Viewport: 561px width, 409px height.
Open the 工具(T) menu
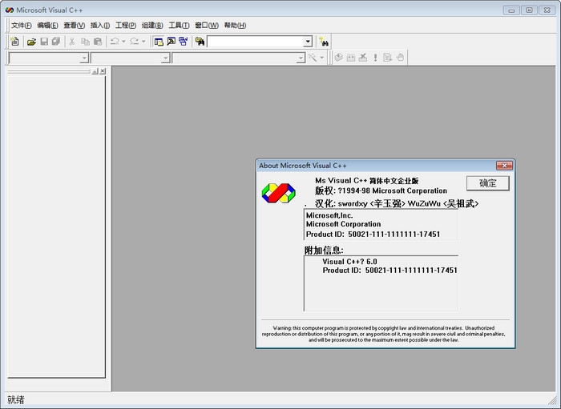coord(179,26)
